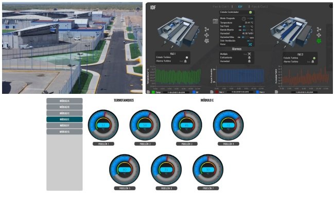The height and width of the screenshot is (201, 336).
Task: Click the Rotar shuffle icon
Action: click(x=250, y=45)
